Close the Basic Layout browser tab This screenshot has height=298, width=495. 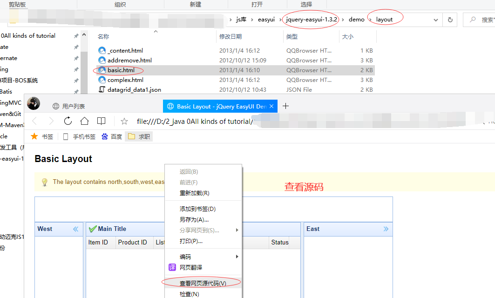271,106
